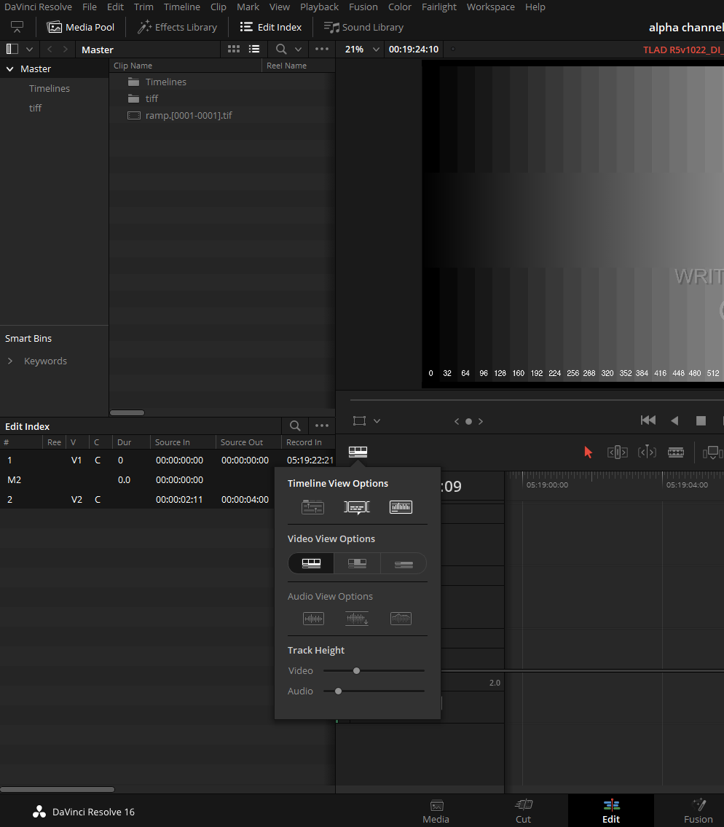This screenshot has width=724, height=827.
Task: Select non-rectified waveform audio option
Action: [x=313, y=618]
